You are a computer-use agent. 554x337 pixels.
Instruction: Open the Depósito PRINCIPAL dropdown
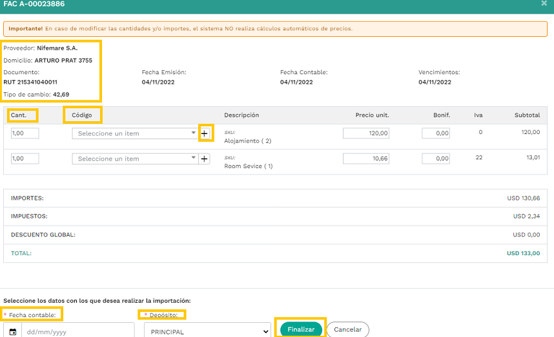tap(207, 332)
